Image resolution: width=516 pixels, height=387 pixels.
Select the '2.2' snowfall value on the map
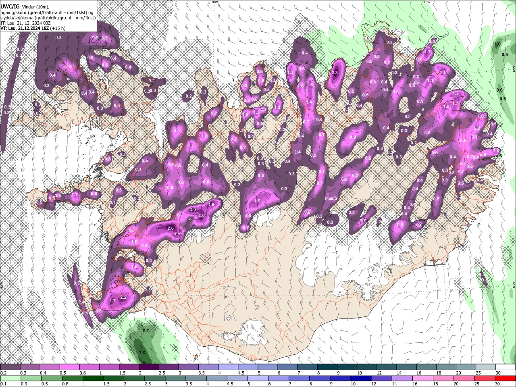coord(124,298)
